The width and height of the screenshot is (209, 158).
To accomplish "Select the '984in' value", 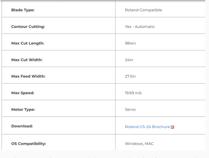I will [x=130, y=43].
